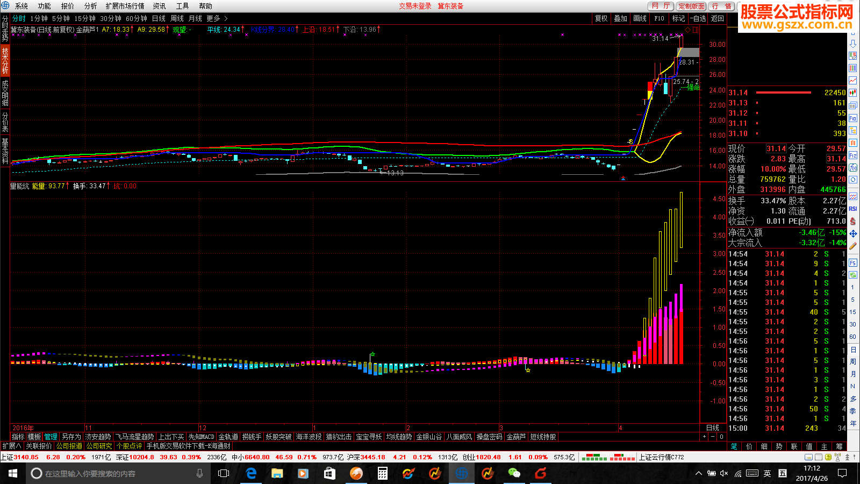Click the green refresh icon in sidebar
Image resolution: width=860 pixels, height=484 pixels.
[853, 275]
